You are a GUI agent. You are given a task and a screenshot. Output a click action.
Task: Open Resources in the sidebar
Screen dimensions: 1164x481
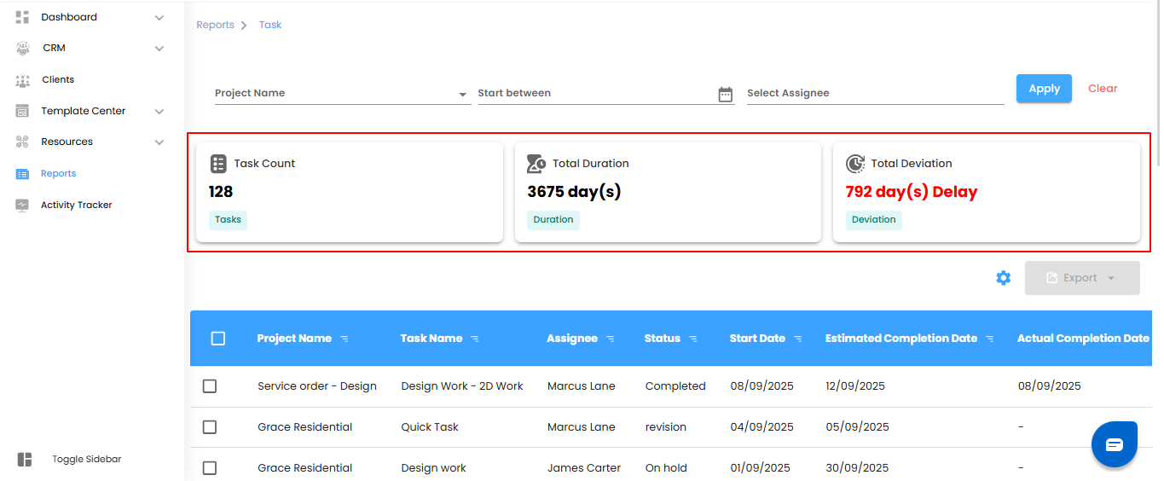pyautogui.click(x=67, y=142)
